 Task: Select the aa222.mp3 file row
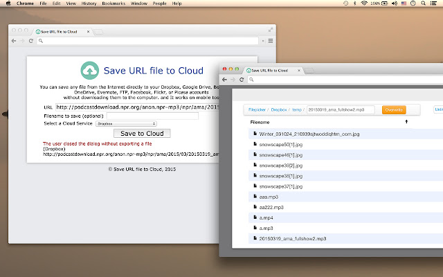click(271, 206)
